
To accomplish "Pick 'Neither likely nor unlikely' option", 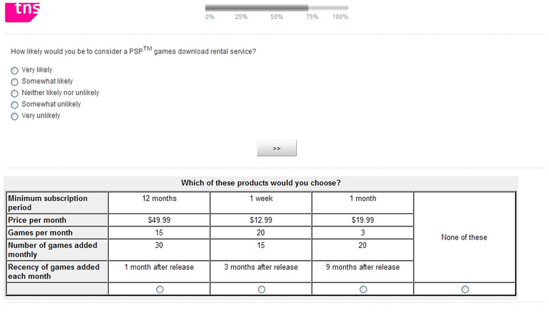I will (x=15, y=93).
